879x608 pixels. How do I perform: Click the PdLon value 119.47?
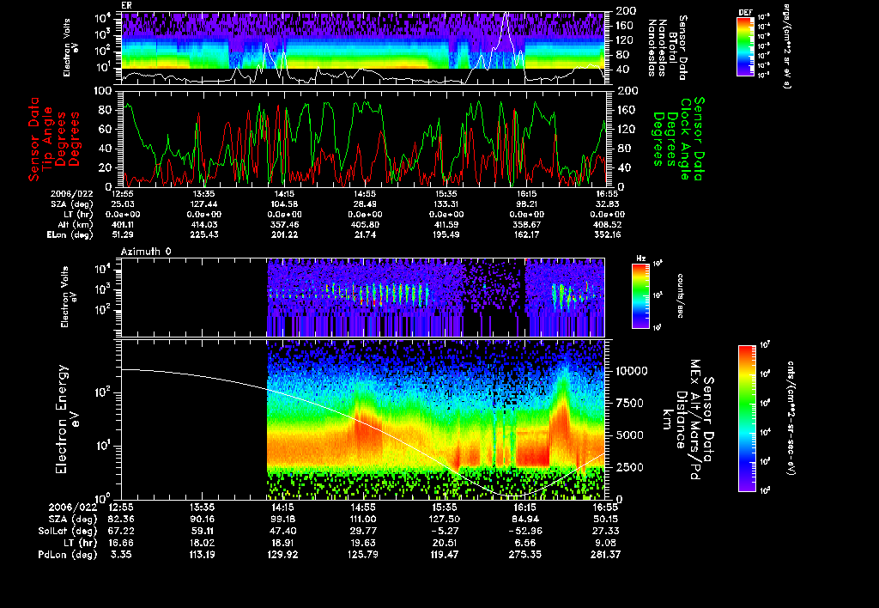point(445,555)
